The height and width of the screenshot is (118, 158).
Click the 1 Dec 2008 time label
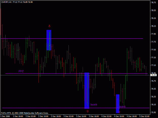[x=5, y=116]
